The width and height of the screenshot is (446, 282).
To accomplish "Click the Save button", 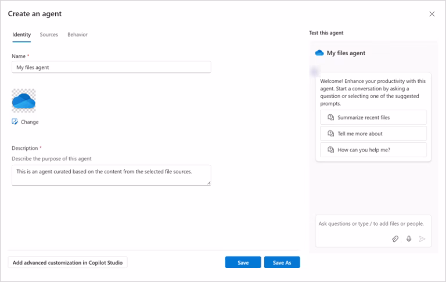I will (x=243, y=262).
